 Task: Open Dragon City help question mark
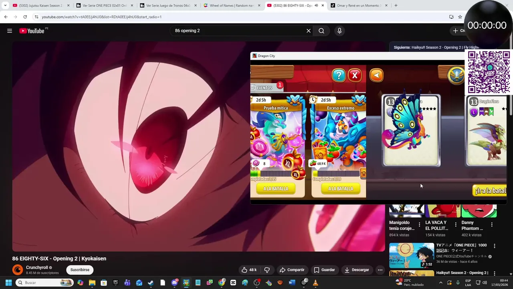click(339, 75)
